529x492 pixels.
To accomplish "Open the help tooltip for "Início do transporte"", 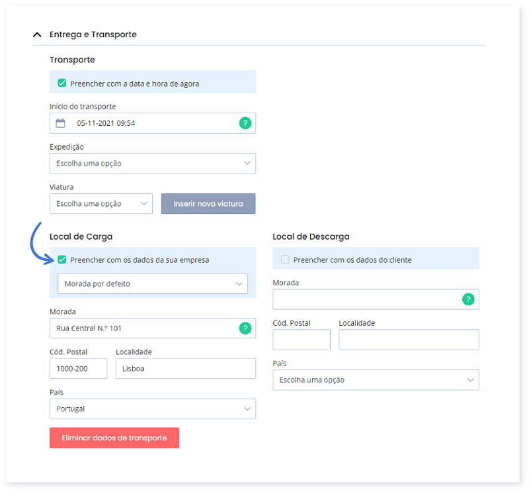I will pos(245,123).
